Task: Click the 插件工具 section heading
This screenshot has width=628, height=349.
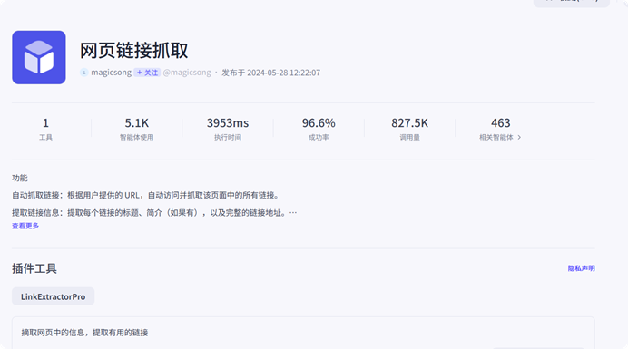Action: point(34,268)
